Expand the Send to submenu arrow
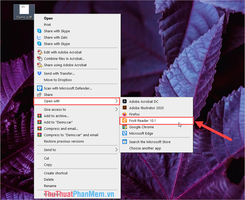This screenshot has height=200, width=245. (x=117, y=150)
